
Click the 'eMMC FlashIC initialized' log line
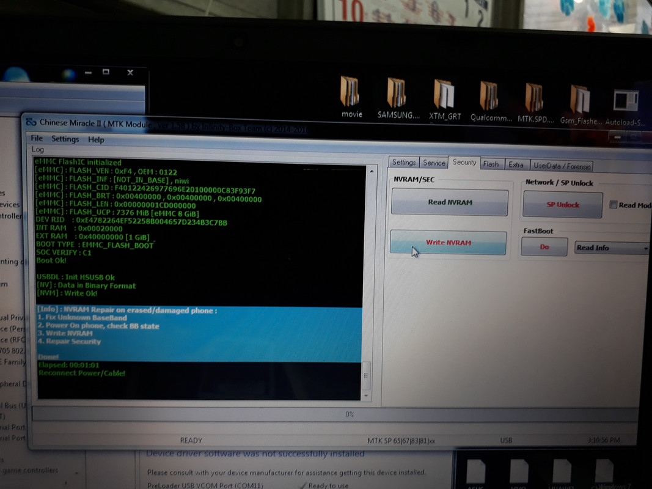click(x=78, y=162)
